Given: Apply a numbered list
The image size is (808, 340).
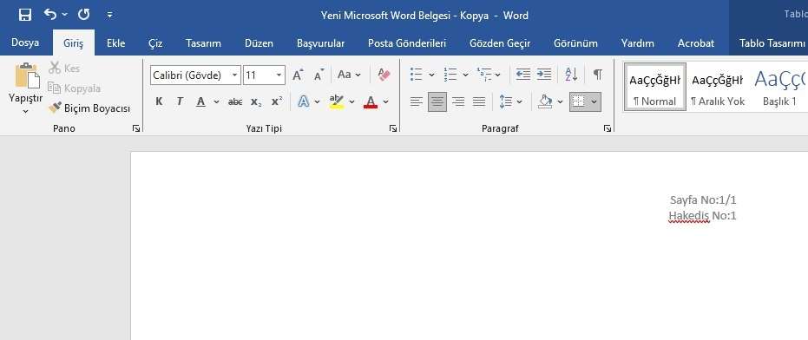Looking at the screenshot, I should 450,75.
